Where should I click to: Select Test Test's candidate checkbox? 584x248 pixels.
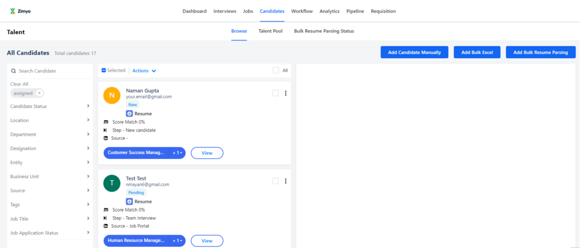275,181
